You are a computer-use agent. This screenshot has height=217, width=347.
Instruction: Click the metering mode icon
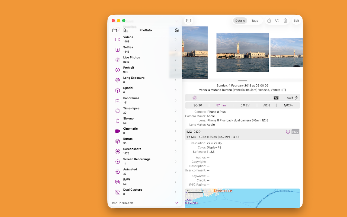[276, 98]
